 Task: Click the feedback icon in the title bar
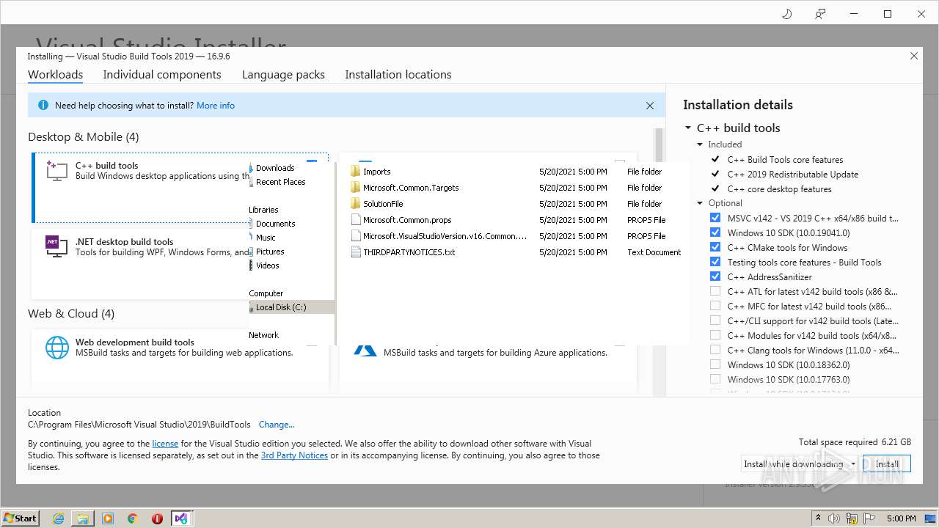[x=821, y=14]
